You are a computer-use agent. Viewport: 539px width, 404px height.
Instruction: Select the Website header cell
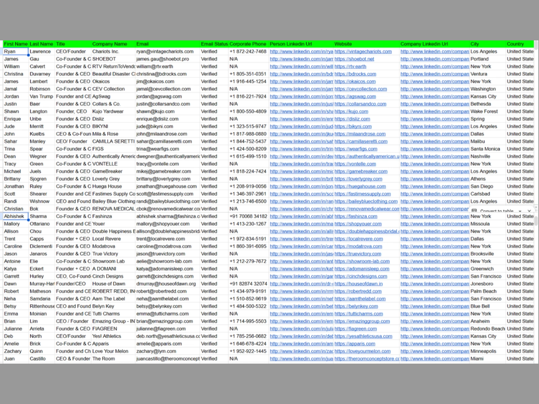[x=367, y=44]
